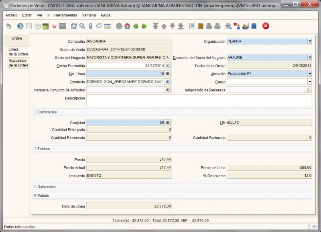Click the Copy record toolbar icon
Screen dimensions: 321x232
(x=37, y=26)
